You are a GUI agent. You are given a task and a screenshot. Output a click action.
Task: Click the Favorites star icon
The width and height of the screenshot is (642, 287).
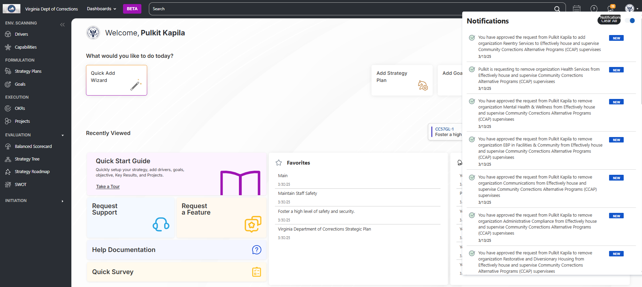pyautogui.click(x=279, y=163)
